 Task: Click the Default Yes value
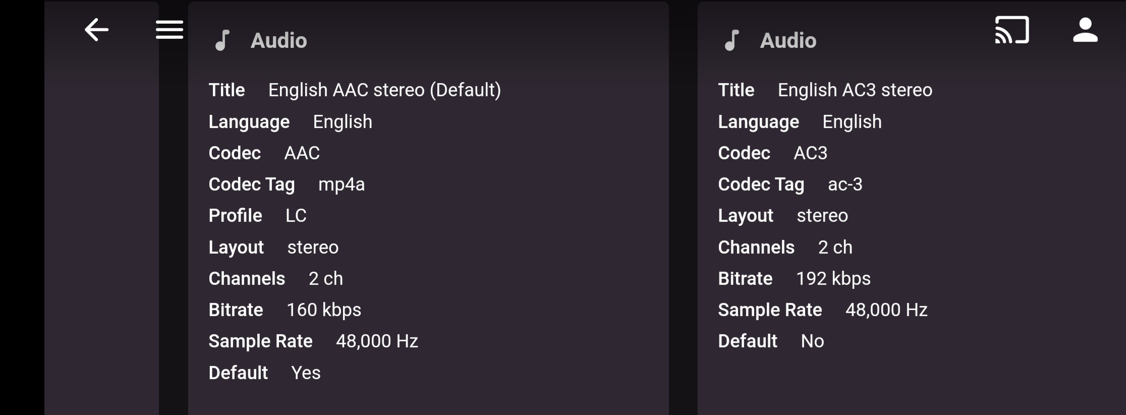coord(306,373)
